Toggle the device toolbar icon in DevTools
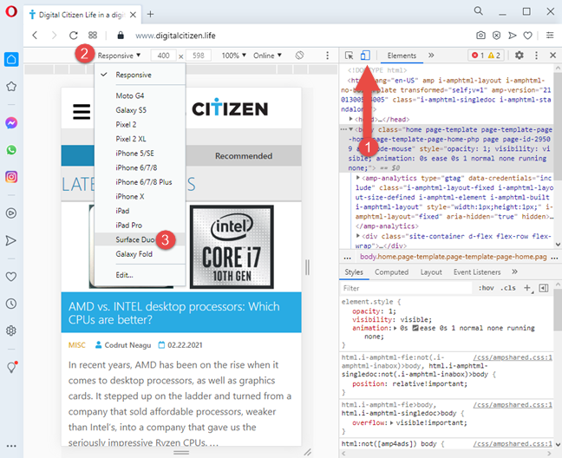Viewport: 562px width, 458px height. click(x=365, y=55)
